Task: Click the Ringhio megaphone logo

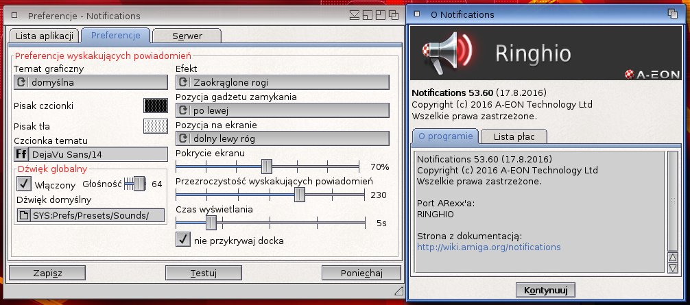Action: click(x=447, y=52)
